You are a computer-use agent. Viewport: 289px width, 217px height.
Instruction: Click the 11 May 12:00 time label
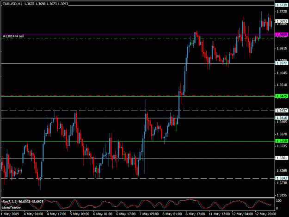point(219,214)
